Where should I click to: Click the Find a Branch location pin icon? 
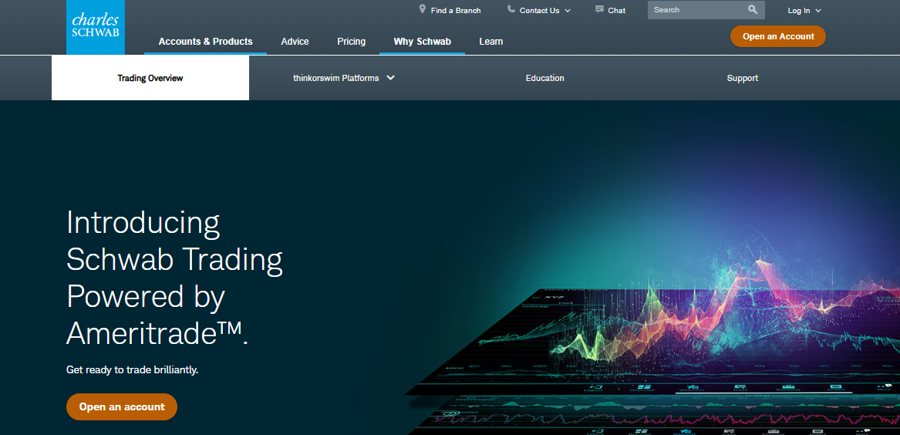click(423, 9)
